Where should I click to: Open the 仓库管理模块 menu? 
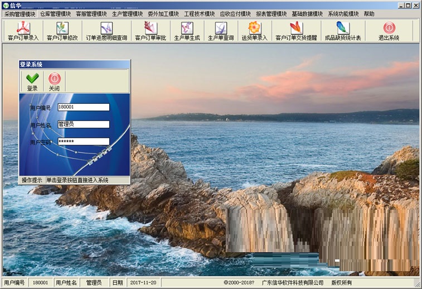(55, 14)
